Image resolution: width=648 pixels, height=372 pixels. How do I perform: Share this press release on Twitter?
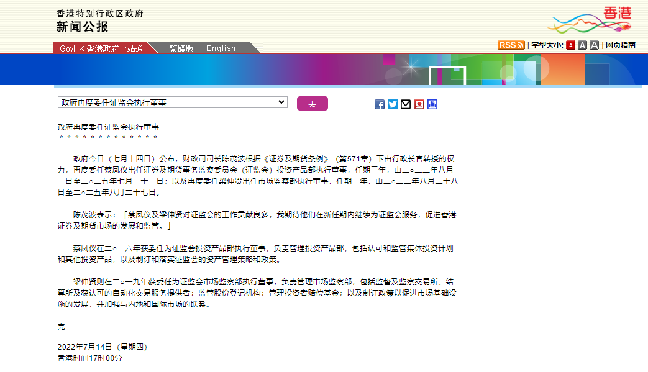393,104
